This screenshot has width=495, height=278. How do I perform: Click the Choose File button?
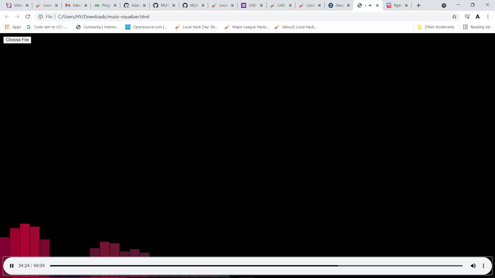tap(17, 40)
